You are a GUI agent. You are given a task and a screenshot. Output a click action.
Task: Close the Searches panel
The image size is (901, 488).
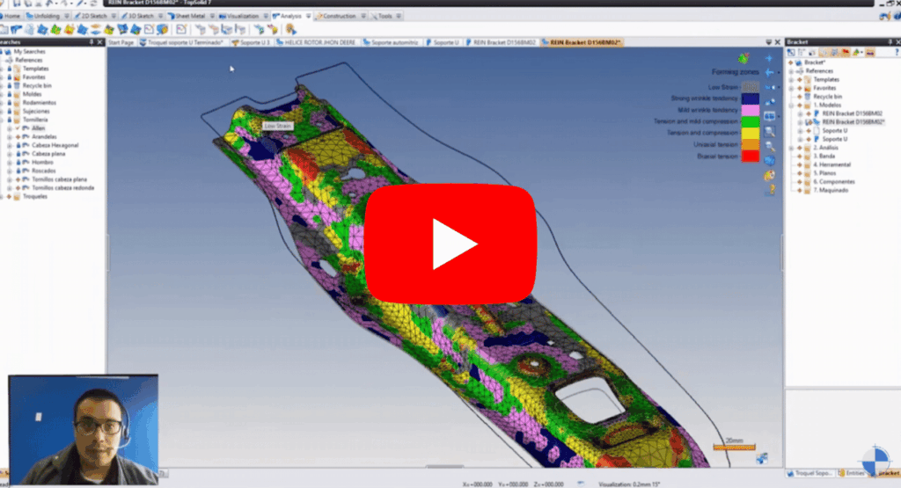[x=100, y=42]
